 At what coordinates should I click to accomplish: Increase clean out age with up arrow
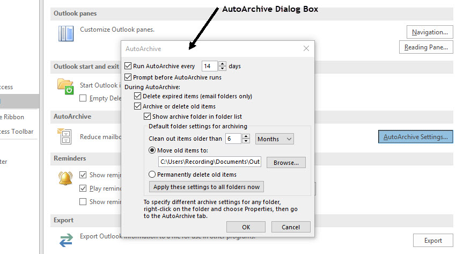(x=246, y=136)
